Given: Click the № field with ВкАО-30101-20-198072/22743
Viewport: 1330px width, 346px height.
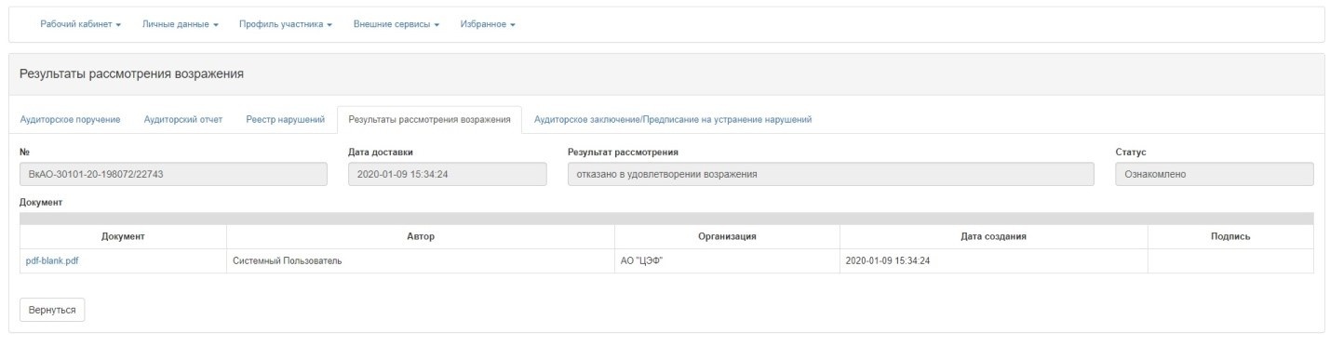Looking at the screenshot, I should tap(173, 174).
